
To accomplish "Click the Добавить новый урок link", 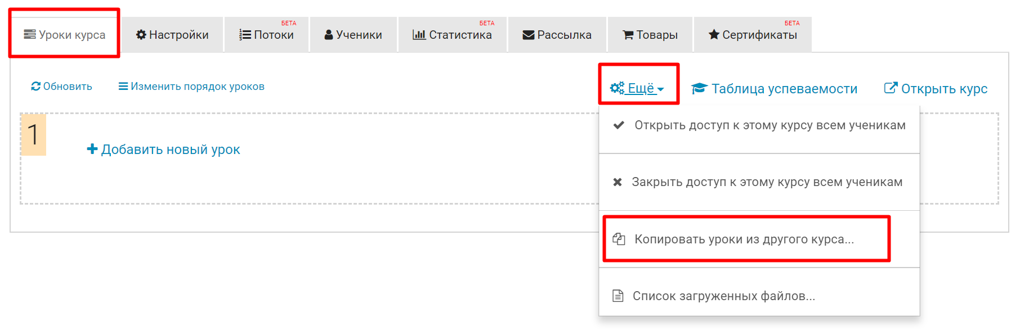I will coord(170,150).
